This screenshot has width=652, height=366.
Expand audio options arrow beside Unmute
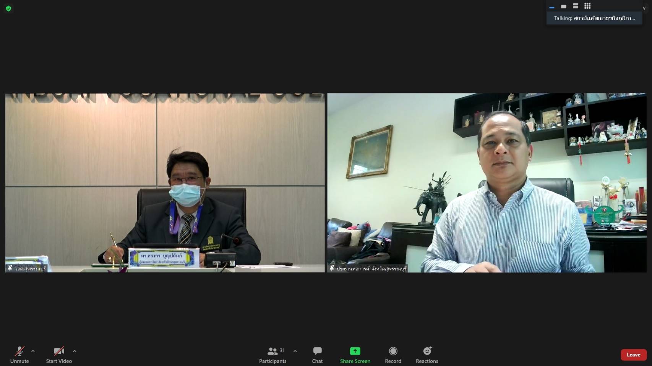(x=33, y=351)
